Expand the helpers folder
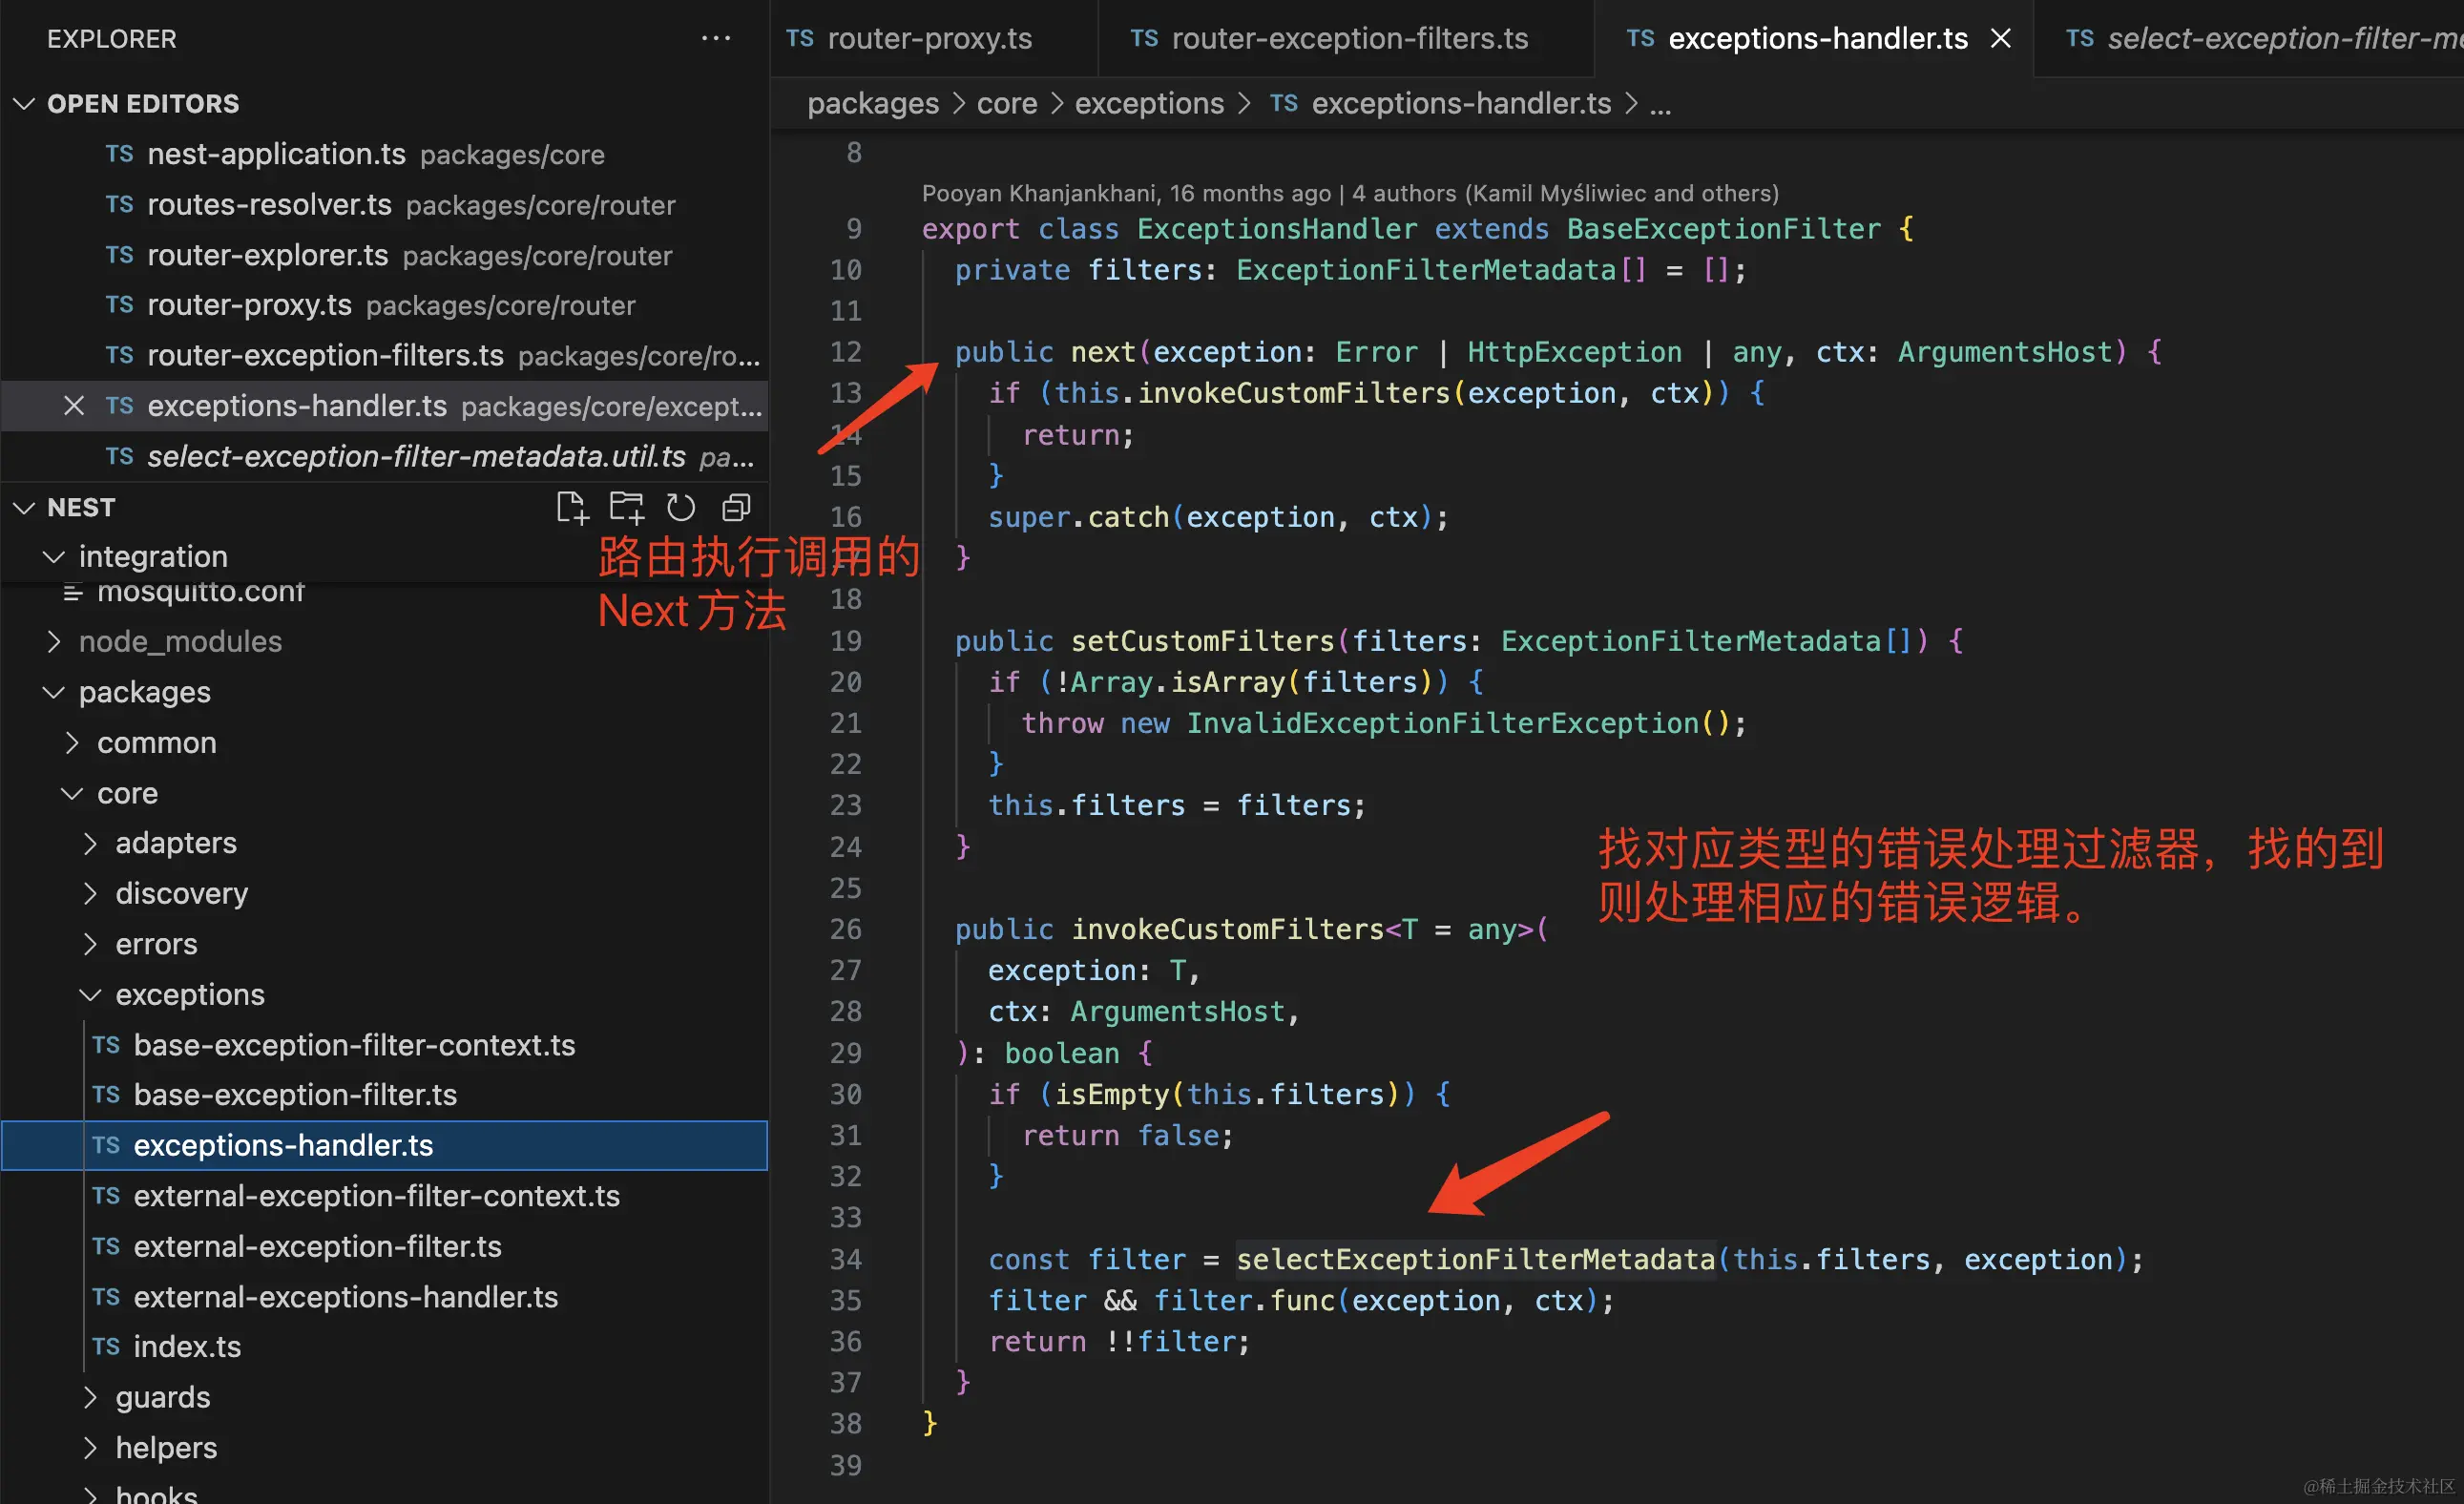Screen dimensions: 2464x1504 90,1447
